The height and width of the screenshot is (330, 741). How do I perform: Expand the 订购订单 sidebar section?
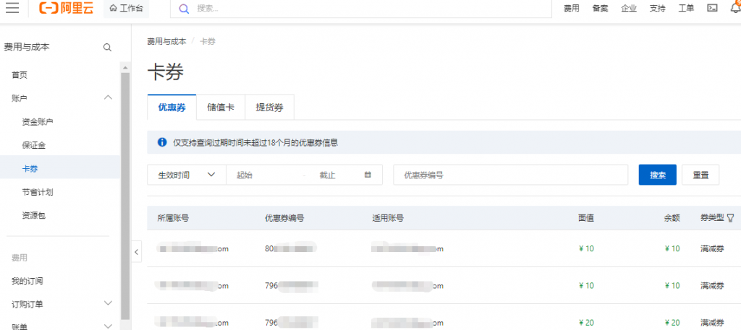tap(108, 304)
